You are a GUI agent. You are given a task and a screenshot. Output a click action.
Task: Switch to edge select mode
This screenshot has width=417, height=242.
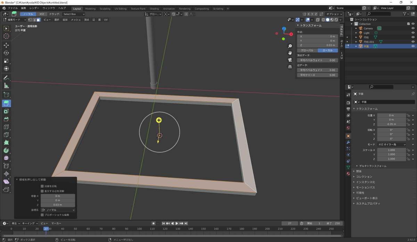click(34, 20)
